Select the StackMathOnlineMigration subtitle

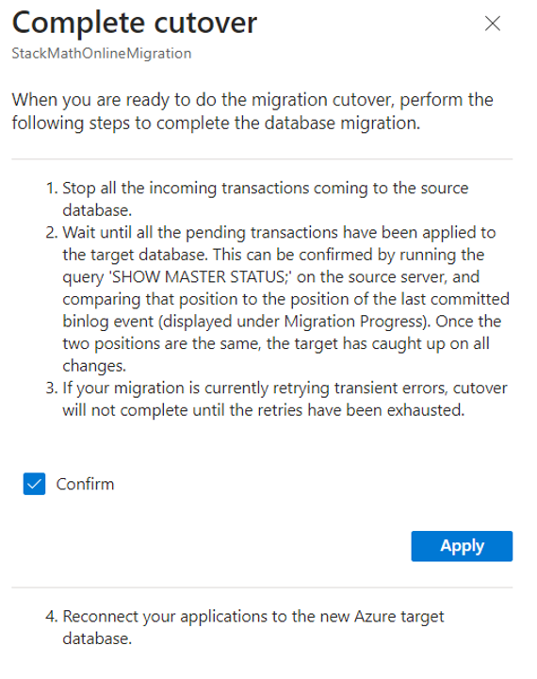[101, 53]
